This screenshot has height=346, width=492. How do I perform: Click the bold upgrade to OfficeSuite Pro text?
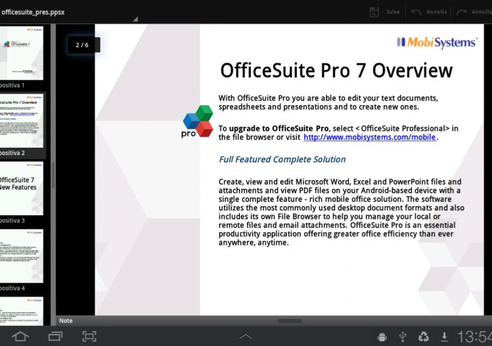tap(278, 128)
